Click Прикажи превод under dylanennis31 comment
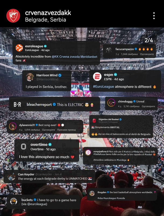164x216 pixels. 66,130
